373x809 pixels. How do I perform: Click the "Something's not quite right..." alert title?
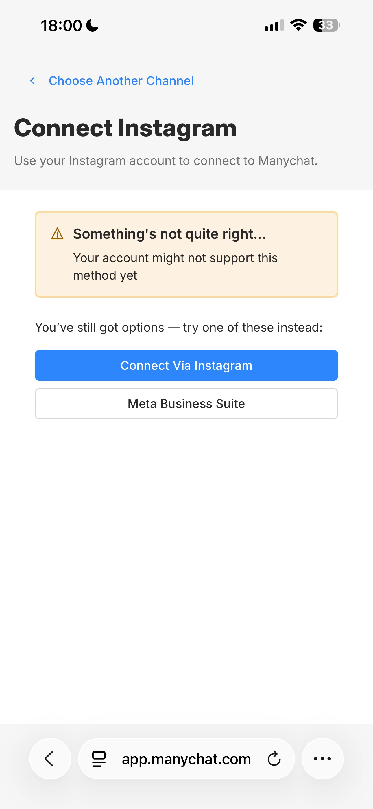169,234
